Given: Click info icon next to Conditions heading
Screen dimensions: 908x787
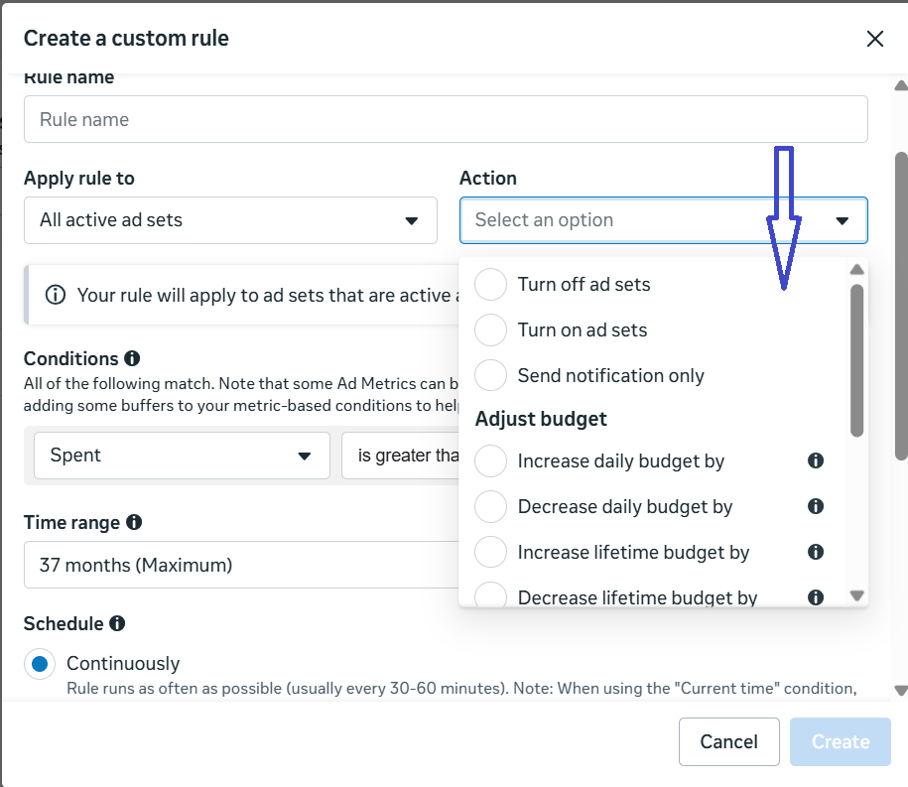Looking at the screenshot, I should 130,358.
